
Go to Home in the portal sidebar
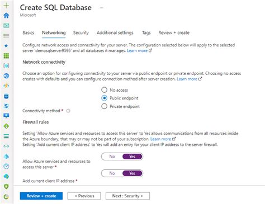pos(6,15)
